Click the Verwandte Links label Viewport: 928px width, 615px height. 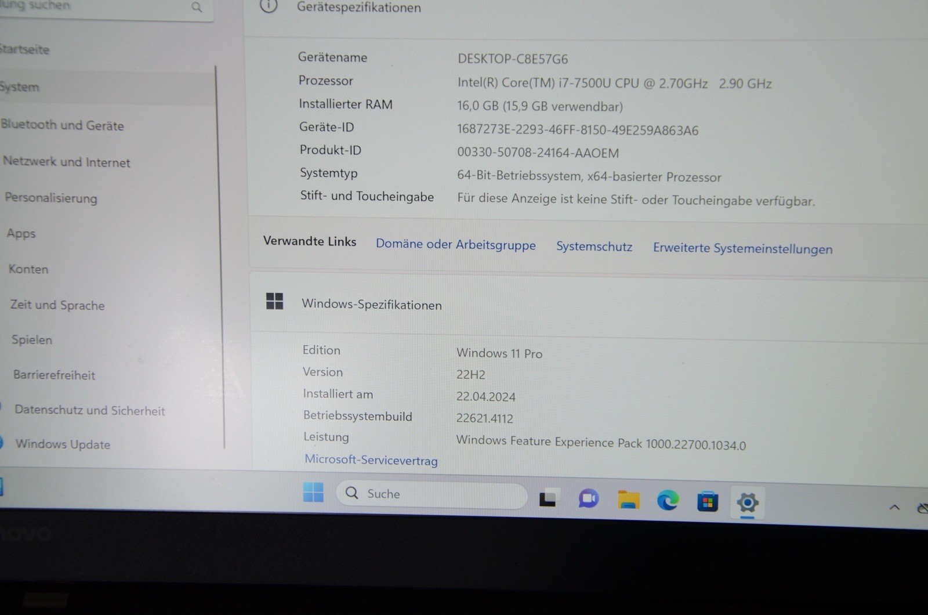[309, 241]
